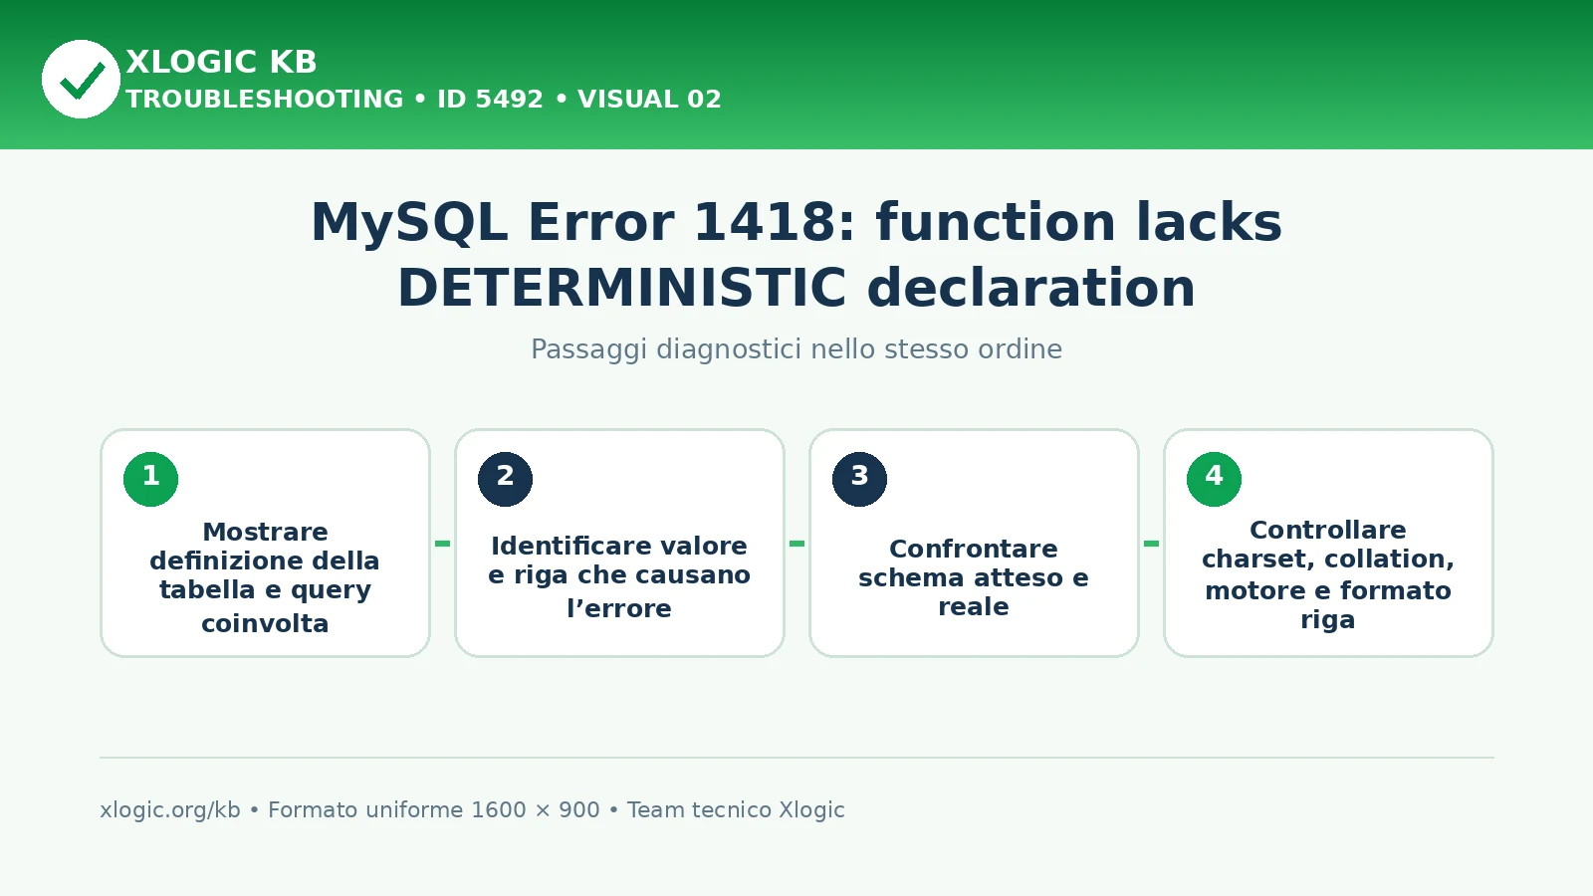Click the XLOGIC checkmark logo icon

click(81, 79)
